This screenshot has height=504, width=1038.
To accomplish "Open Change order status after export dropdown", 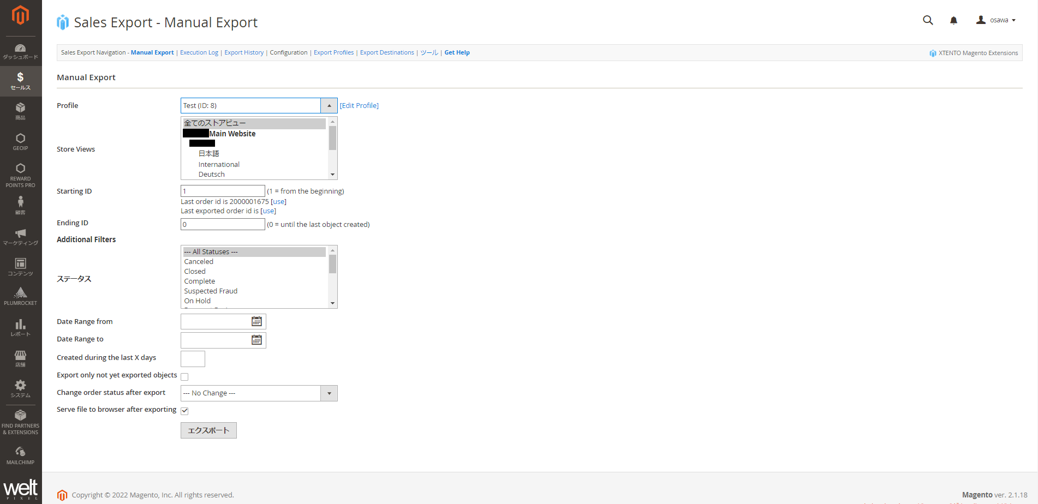I will [329, 393].
